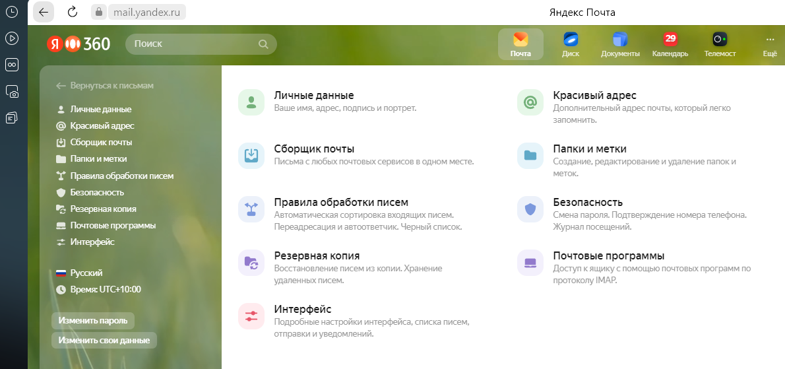Click text 'Смена пароля. Подтверждение номера телефона.'
Viewport: 785px width, 369px height.
pyautogui.click(x=650, y=215)
